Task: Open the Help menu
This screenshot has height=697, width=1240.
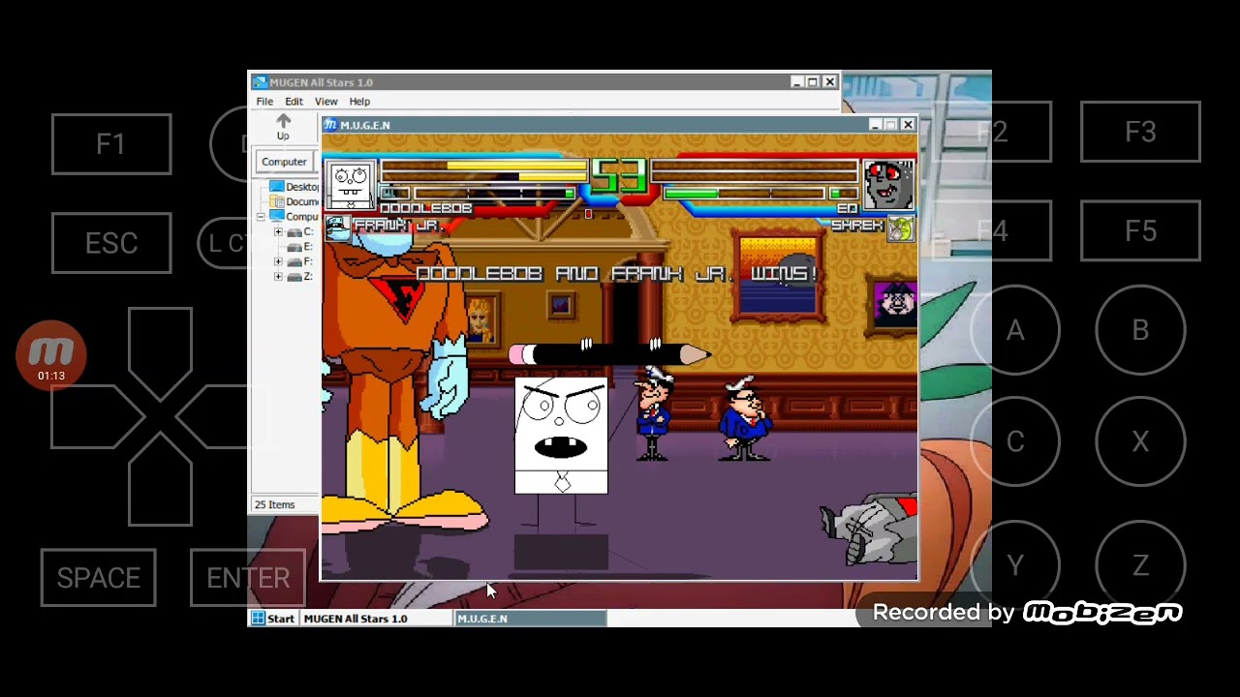Action: point(359,102)
